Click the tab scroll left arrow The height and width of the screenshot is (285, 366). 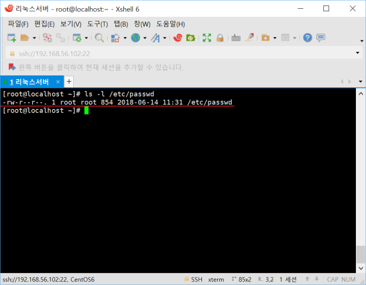coord(342,82)
